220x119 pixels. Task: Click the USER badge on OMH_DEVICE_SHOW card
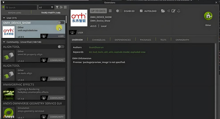[61, 36]
